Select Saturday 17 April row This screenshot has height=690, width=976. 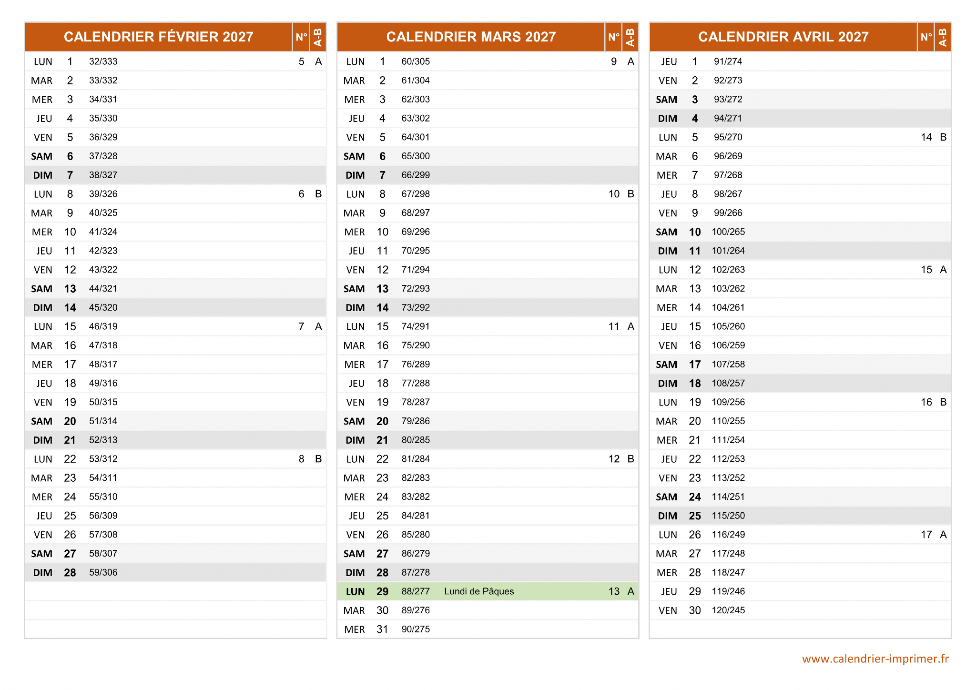coord(800,364)
